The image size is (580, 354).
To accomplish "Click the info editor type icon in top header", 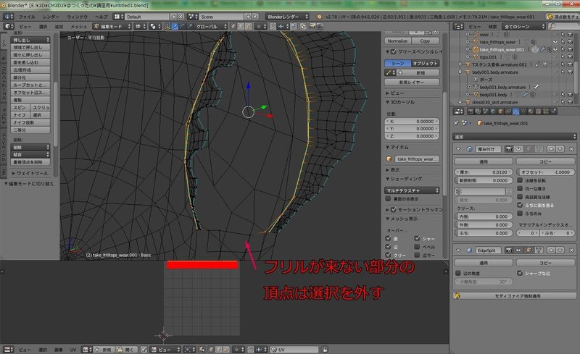I will (8, 17).
